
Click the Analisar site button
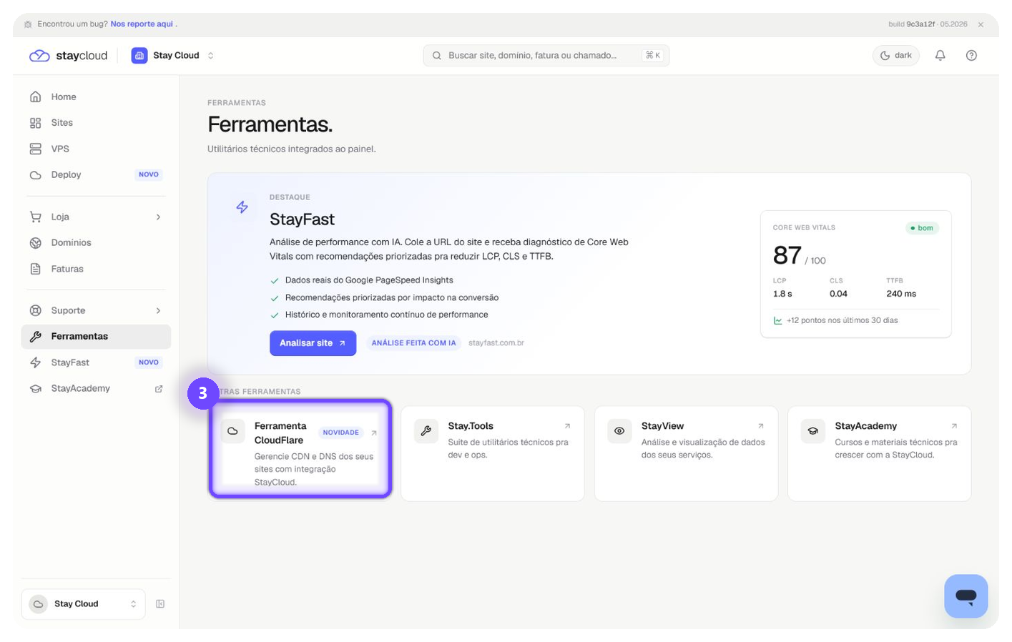coord(313,343)
